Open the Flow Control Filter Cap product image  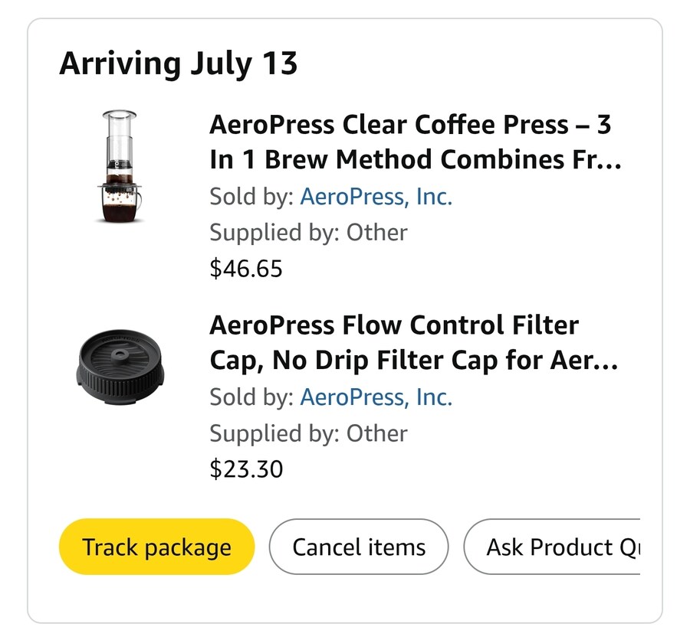[x=120, y=367]
